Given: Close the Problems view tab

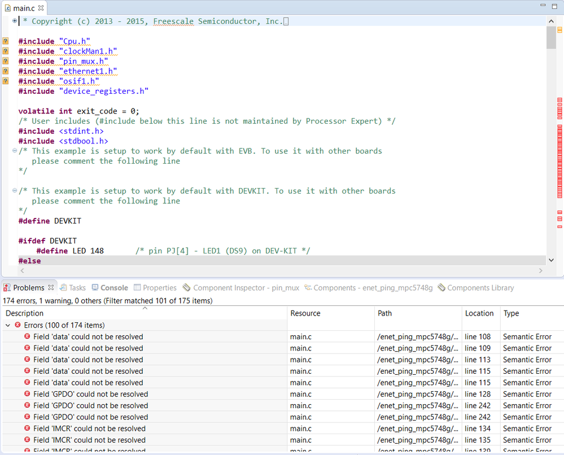Looking at the screenshot, I should pos(51,287).
